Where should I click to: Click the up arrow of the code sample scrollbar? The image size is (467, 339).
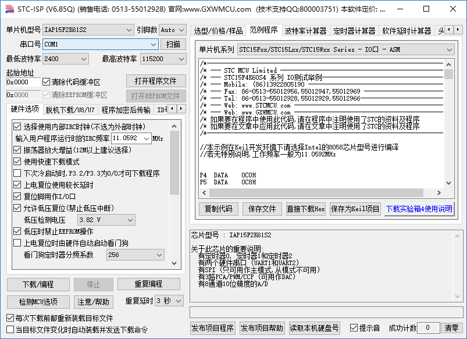448,65
